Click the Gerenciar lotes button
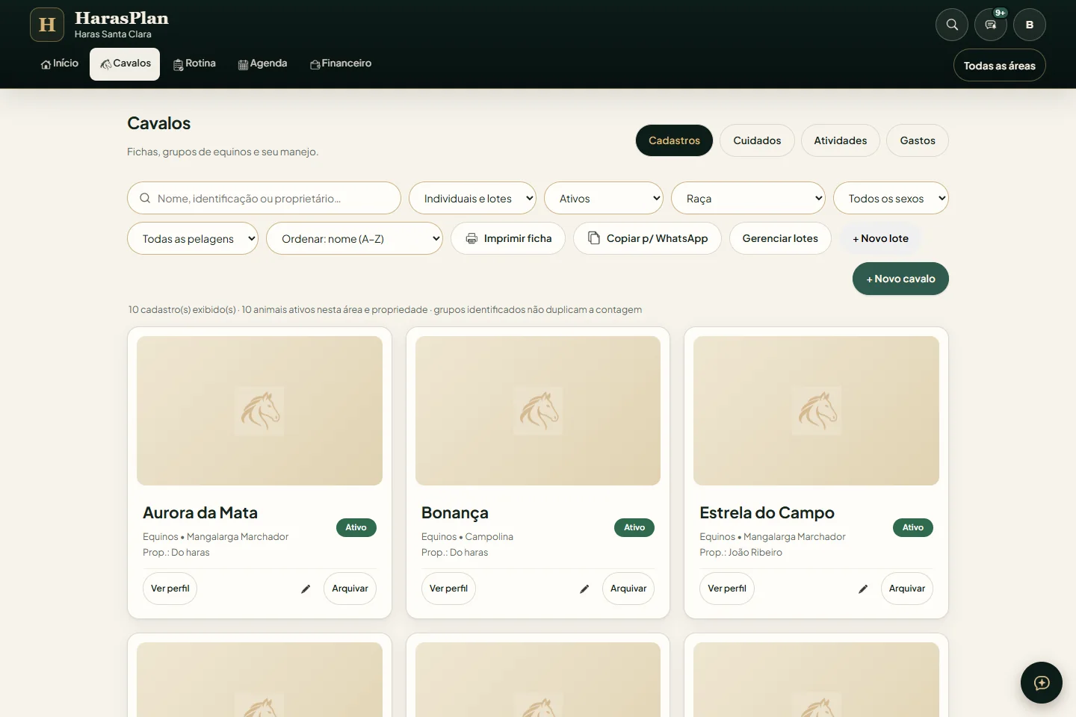 click(780, 238)
